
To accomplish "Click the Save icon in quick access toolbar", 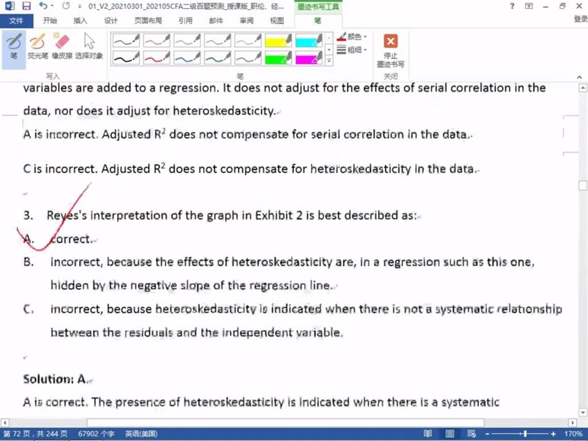I will [26, 6].
